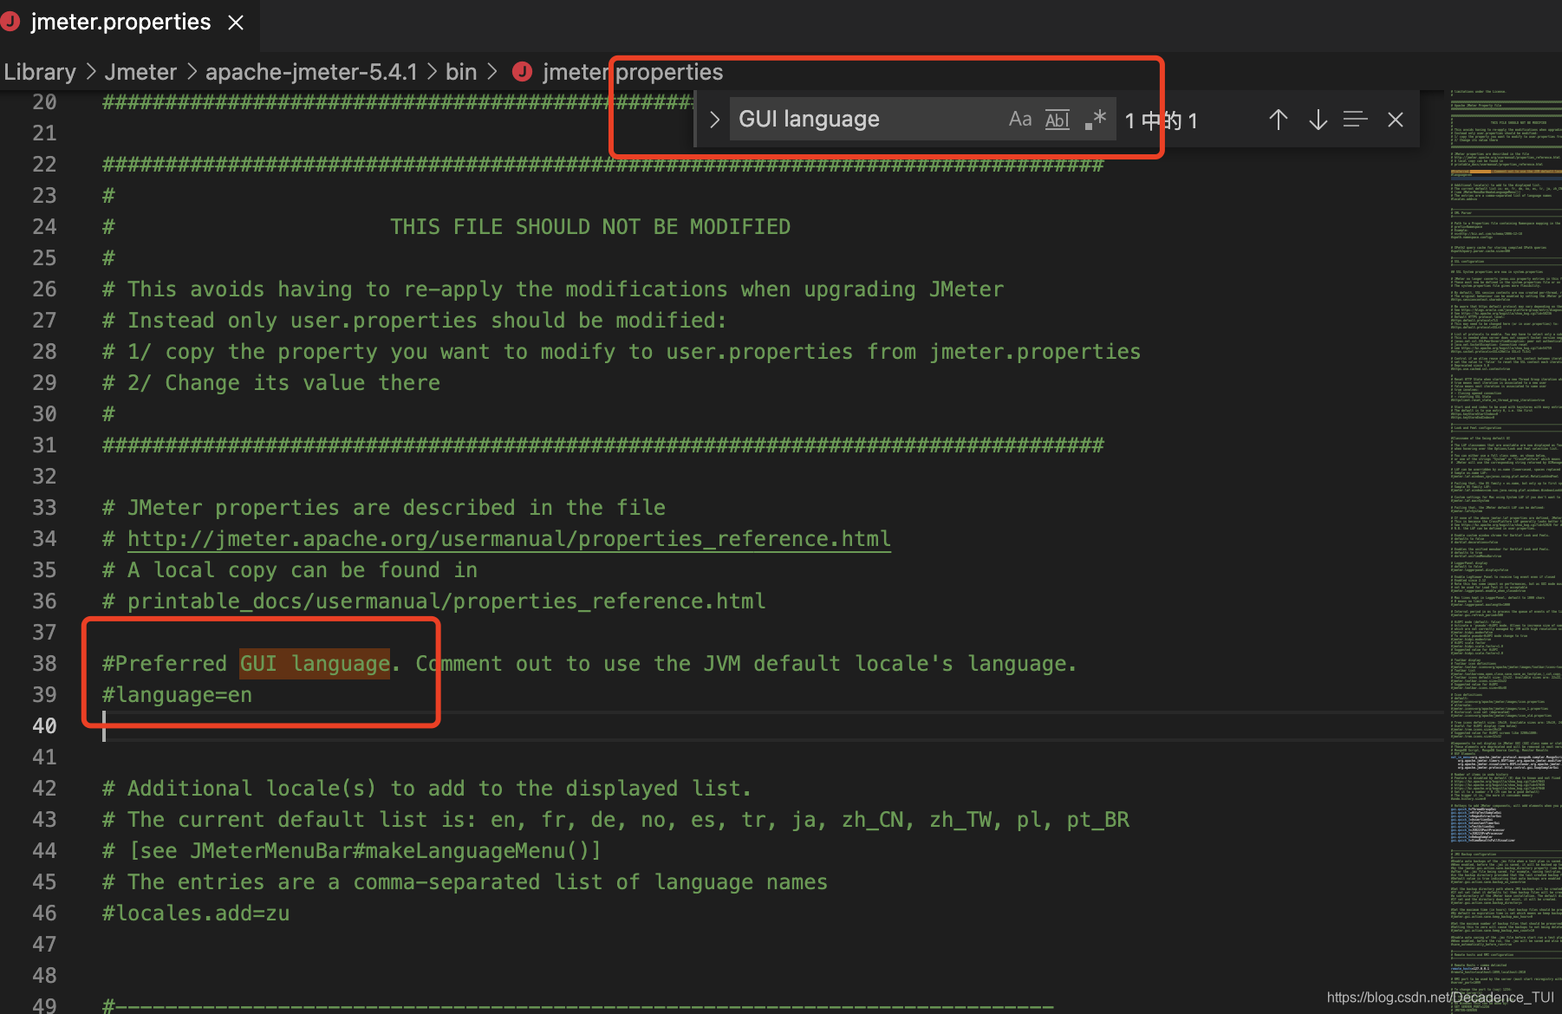Toggle Match Whole Word option
1562x1014 pixels.
click(1058, 120)
